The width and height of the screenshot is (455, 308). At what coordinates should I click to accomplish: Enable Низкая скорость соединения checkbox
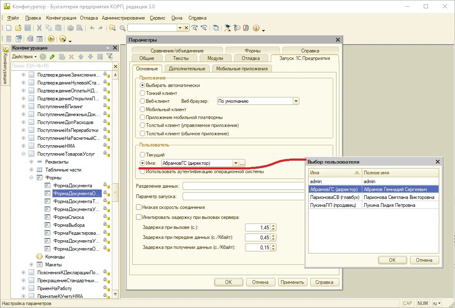coord(139,207)
